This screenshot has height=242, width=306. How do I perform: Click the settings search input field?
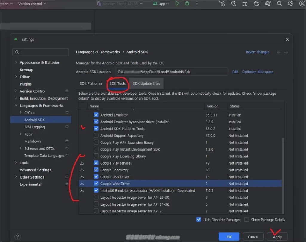click(43, 52)
